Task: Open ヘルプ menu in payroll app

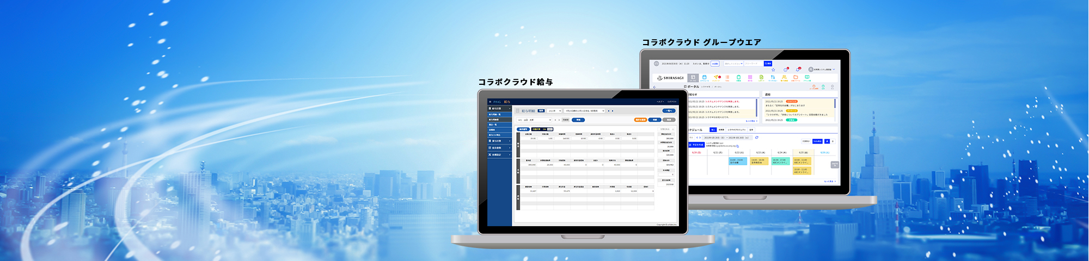Action: coord(660,102)
